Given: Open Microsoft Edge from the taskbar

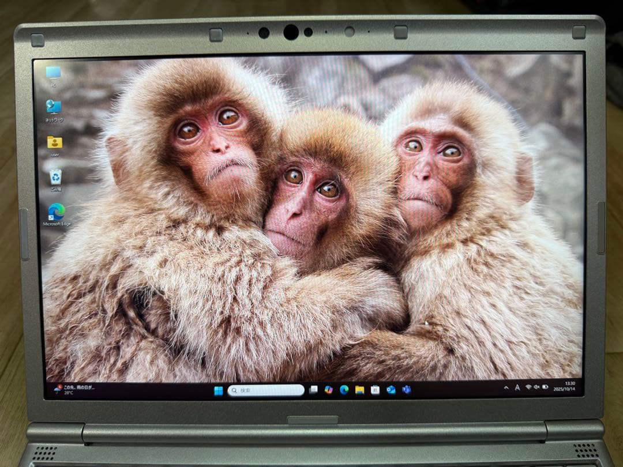Looking at the screenshot, I should point(344,389).
